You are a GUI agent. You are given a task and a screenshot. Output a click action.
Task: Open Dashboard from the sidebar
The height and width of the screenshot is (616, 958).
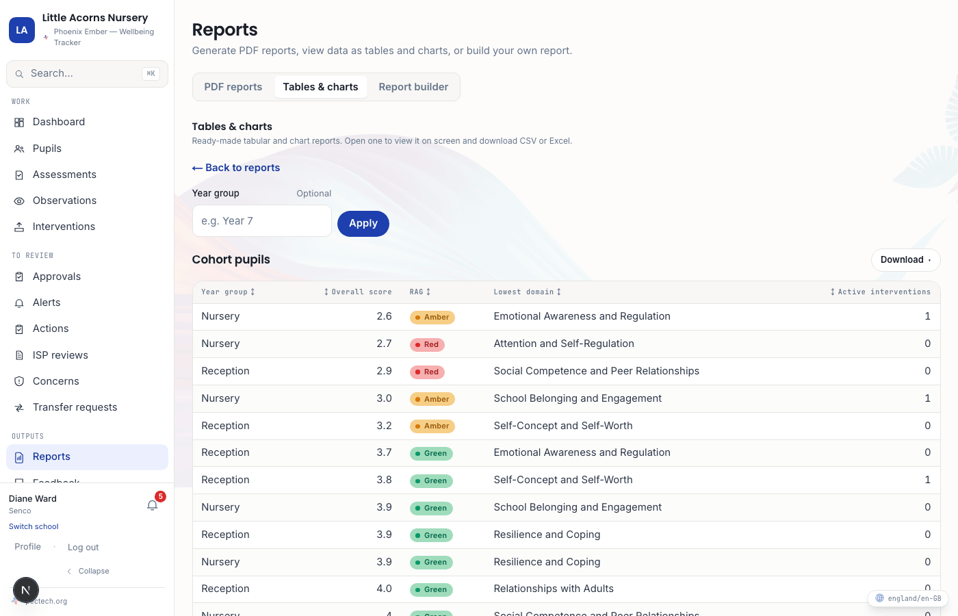click(87, 123)
